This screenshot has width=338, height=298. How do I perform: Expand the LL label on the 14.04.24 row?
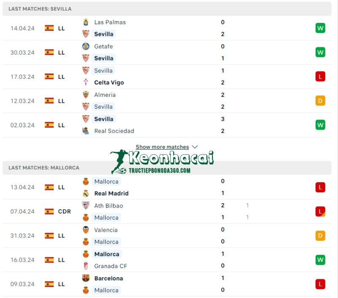61,28
